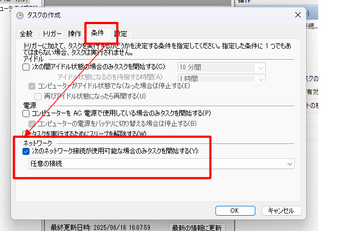The image size is (339, 231).
Task: Click the clock icon in dialog title bar
Action: 20,15
